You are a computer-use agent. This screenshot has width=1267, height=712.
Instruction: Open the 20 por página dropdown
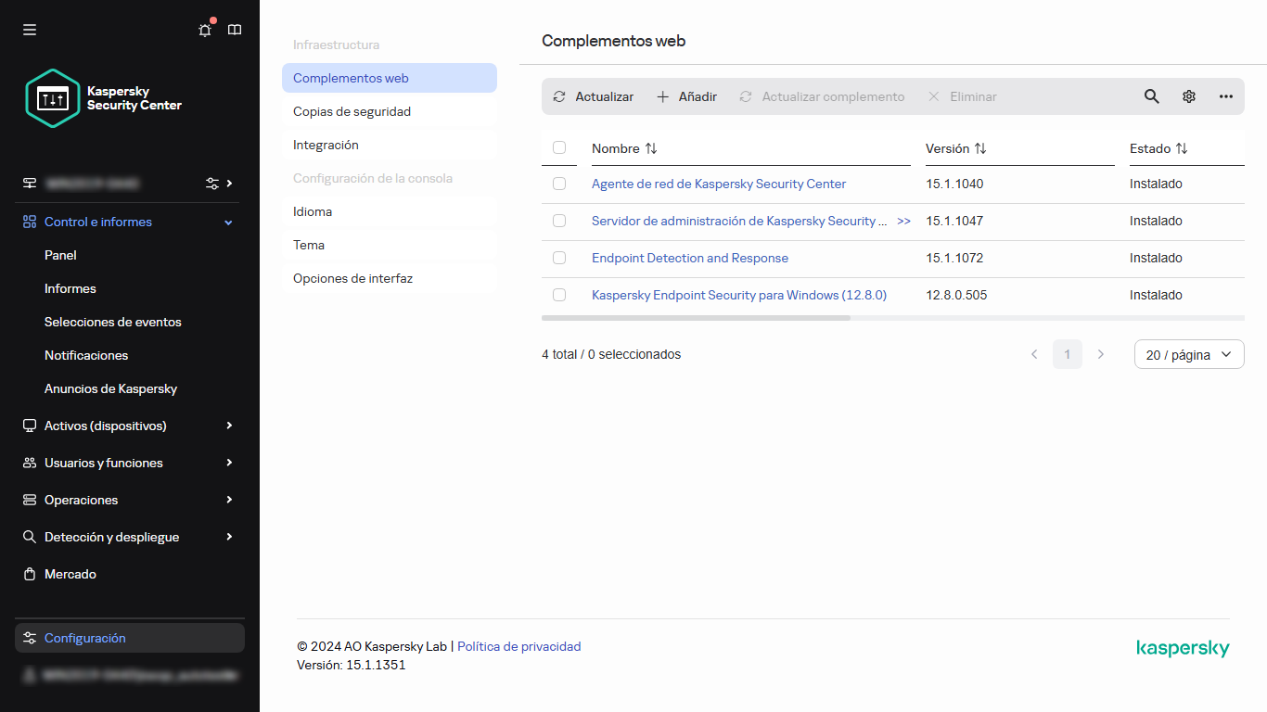pos(1189,354)
